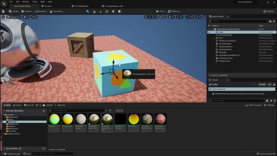Open the Tools menu
The height and width of the screenshot is (156, 277).
click(35, 2)
